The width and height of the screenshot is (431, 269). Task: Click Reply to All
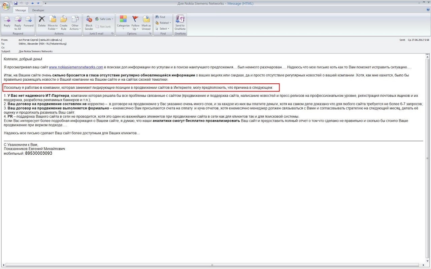pos(18,23)
